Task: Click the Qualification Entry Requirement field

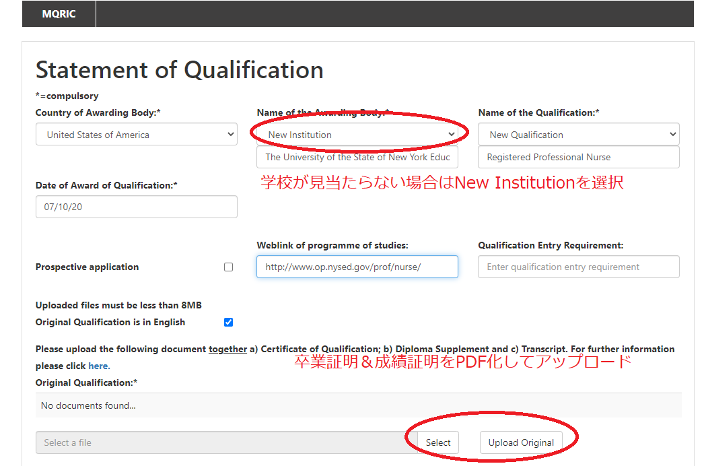Action: (577, 267)
